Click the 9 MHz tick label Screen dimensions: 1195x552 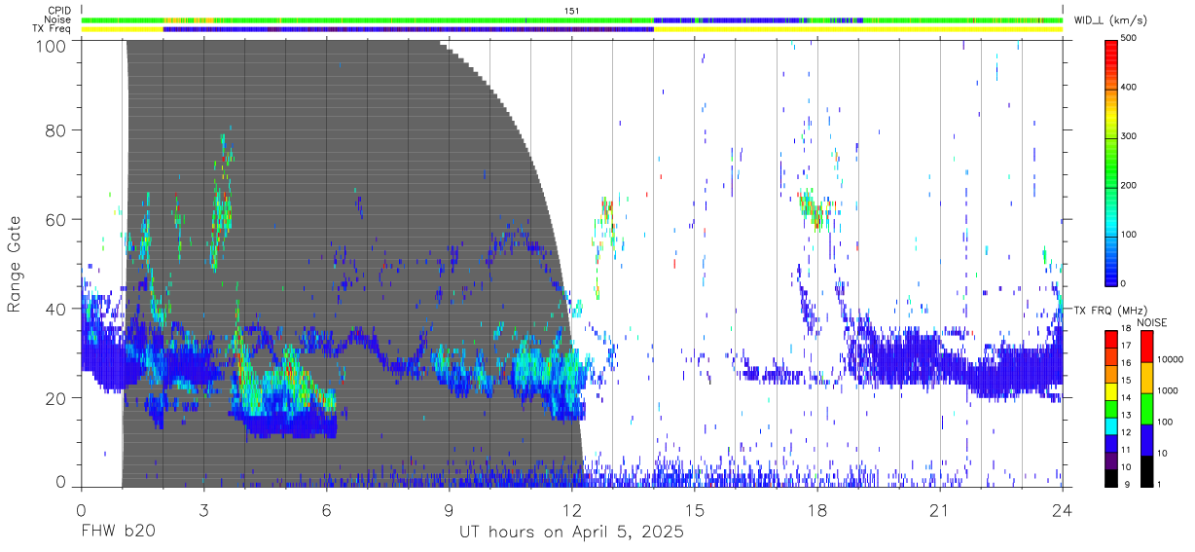1125,484
